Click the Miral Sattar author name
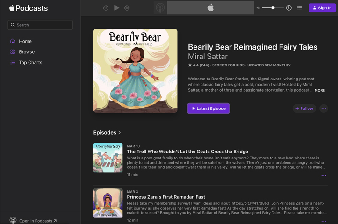 pyautogui.click(x=208, y=57)
